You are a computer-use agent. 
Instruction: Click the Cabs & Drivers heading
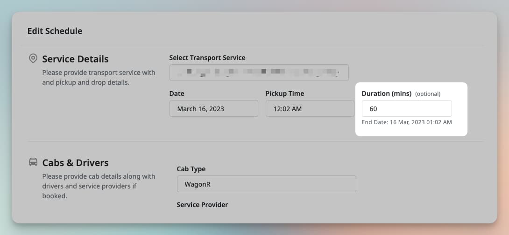(x=75, y=163)
